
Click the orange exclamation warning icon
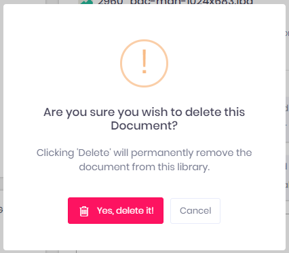click(144, 62)
